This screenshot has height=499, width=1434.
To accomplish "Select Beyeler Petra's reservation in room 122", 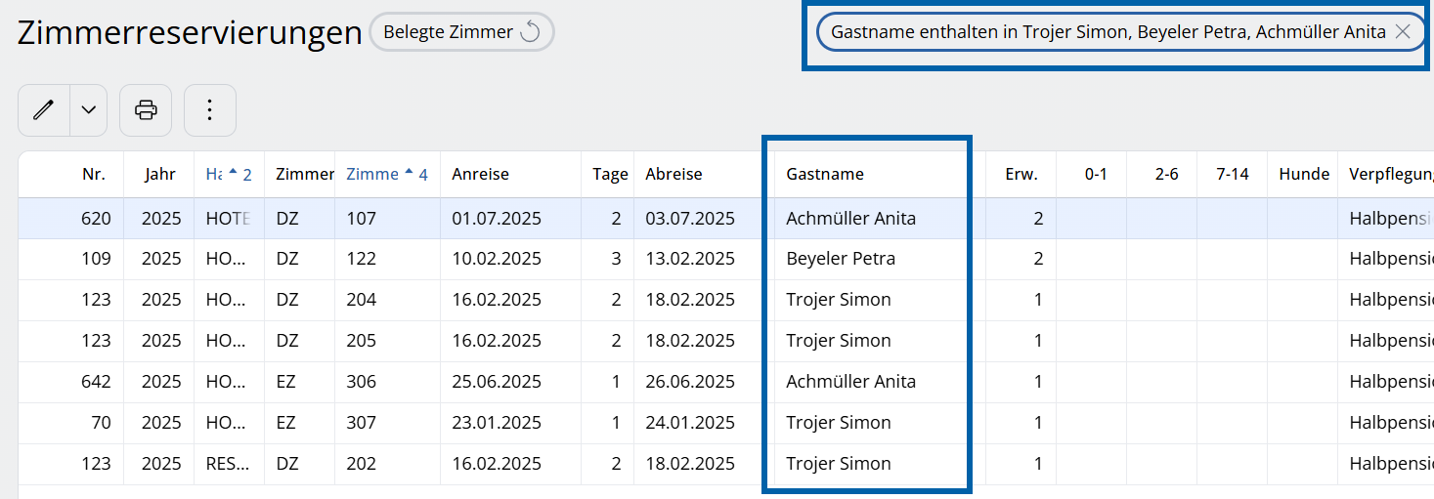I will (x=840, y=260).
